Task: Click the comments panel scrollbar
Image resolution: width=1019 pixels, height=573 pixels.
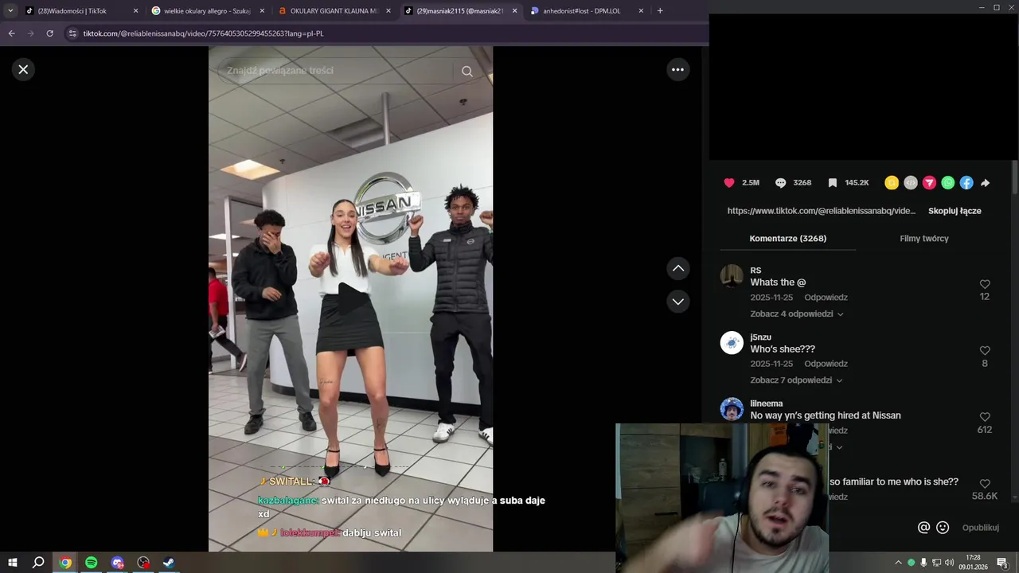Action: pyautogui.click(x=1014, y=177)
